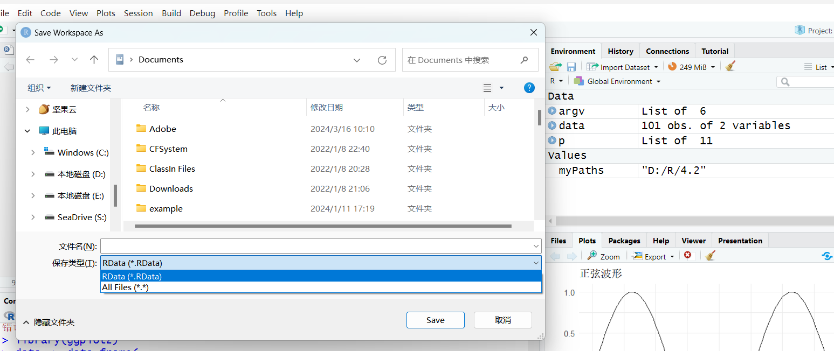Click the load workspace folder icon

point(555,67)
